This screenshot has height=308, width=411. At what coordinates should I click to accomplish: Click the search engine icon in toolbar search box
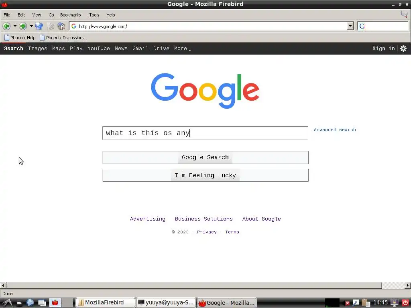tap(362, 26)
